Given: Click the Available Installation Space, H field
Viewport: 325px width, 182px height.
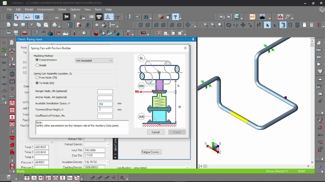Looking at the screenshot, I should pos(105,104).
